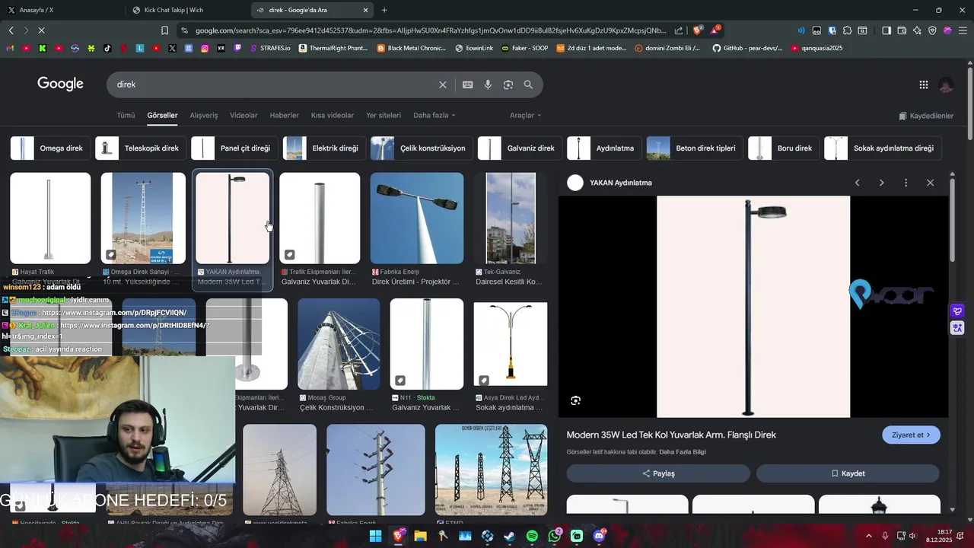Open the Faker - SOOP bookmark

point(525,48)
